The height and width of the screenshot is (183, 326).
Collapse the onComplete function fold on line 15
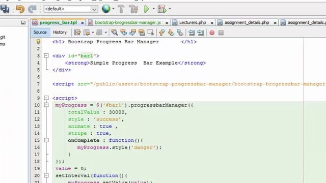(46, 140)
